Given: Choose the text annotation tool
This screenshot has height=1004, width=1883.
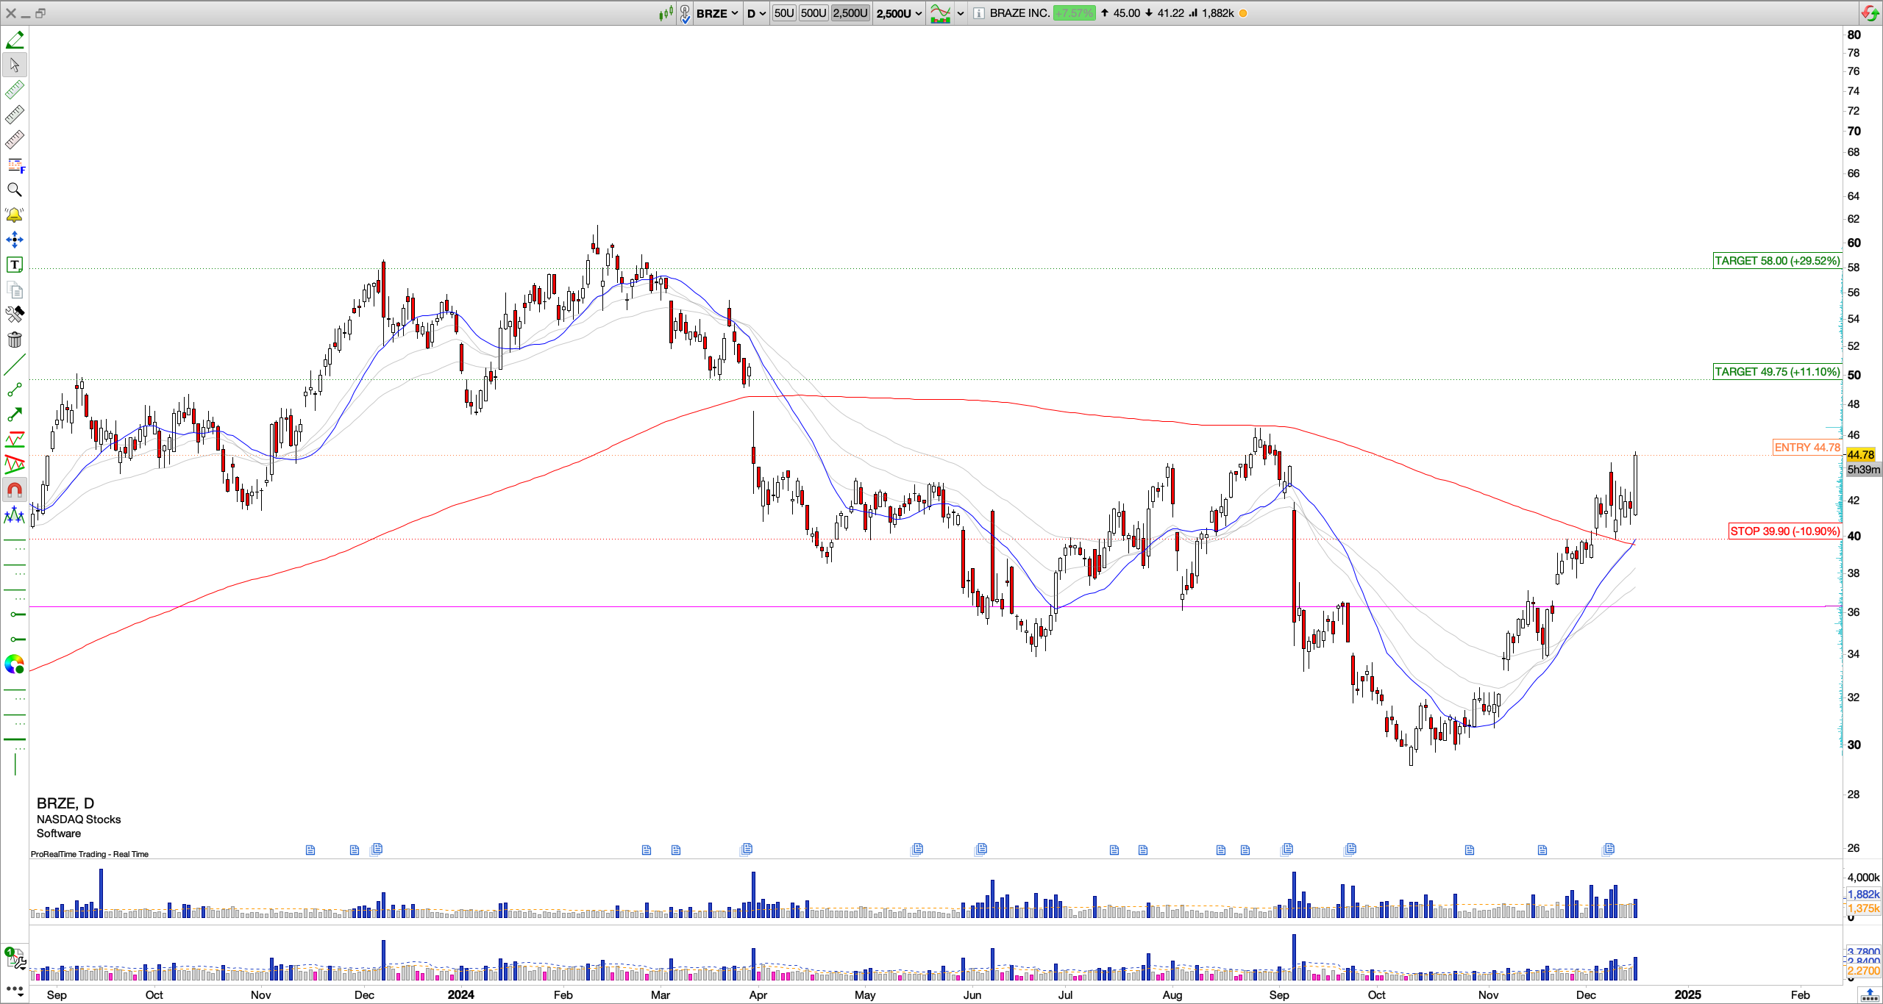Looking at the screenshot, I should tap(15, 265).
